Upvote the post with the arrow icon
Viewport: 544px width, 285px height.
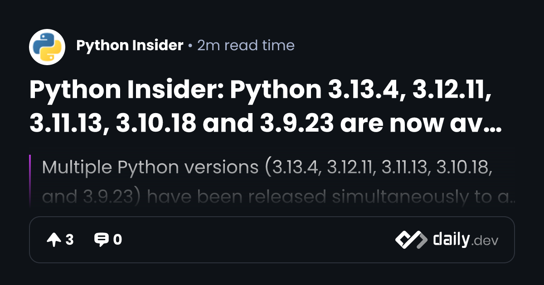[x=54, y=240]
